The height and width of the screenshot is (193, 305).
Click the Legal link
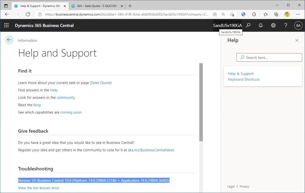[x=231, y=186]
